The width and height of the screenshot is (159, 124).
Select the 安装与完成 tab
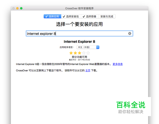[x=107, y=16]
